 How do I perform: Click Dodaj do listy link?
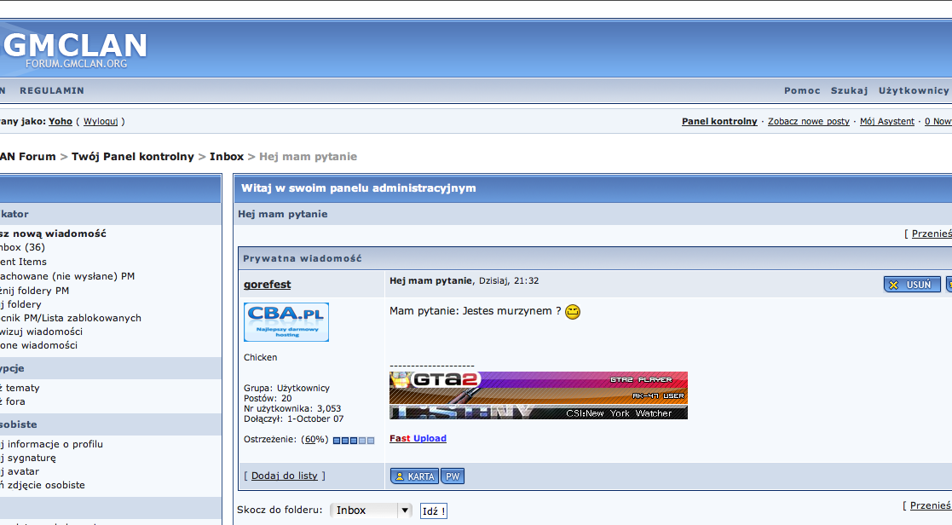(x=285, y=476)
